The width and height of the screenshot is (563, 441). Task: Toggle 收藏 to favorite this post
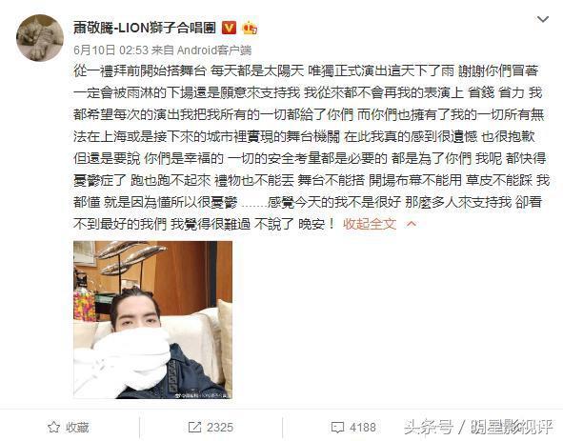click(69, 427)
